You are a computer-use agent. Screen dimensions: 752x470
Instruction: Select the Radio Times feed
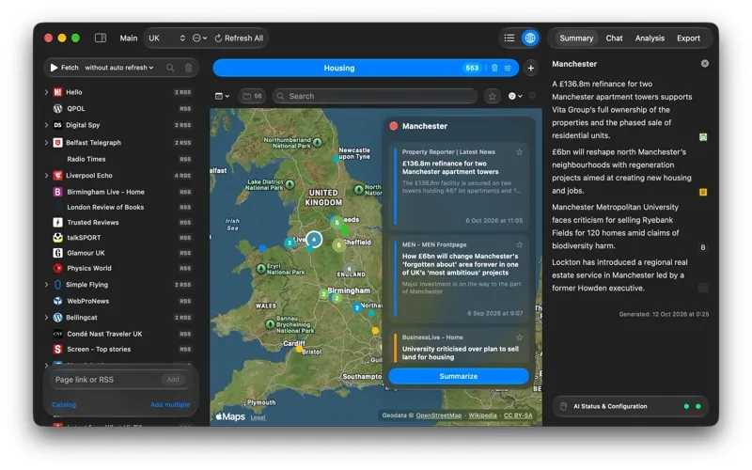[121, 159]
